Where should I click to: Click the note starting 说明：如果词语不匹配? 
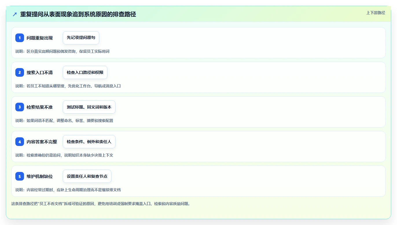pos(64,121)
